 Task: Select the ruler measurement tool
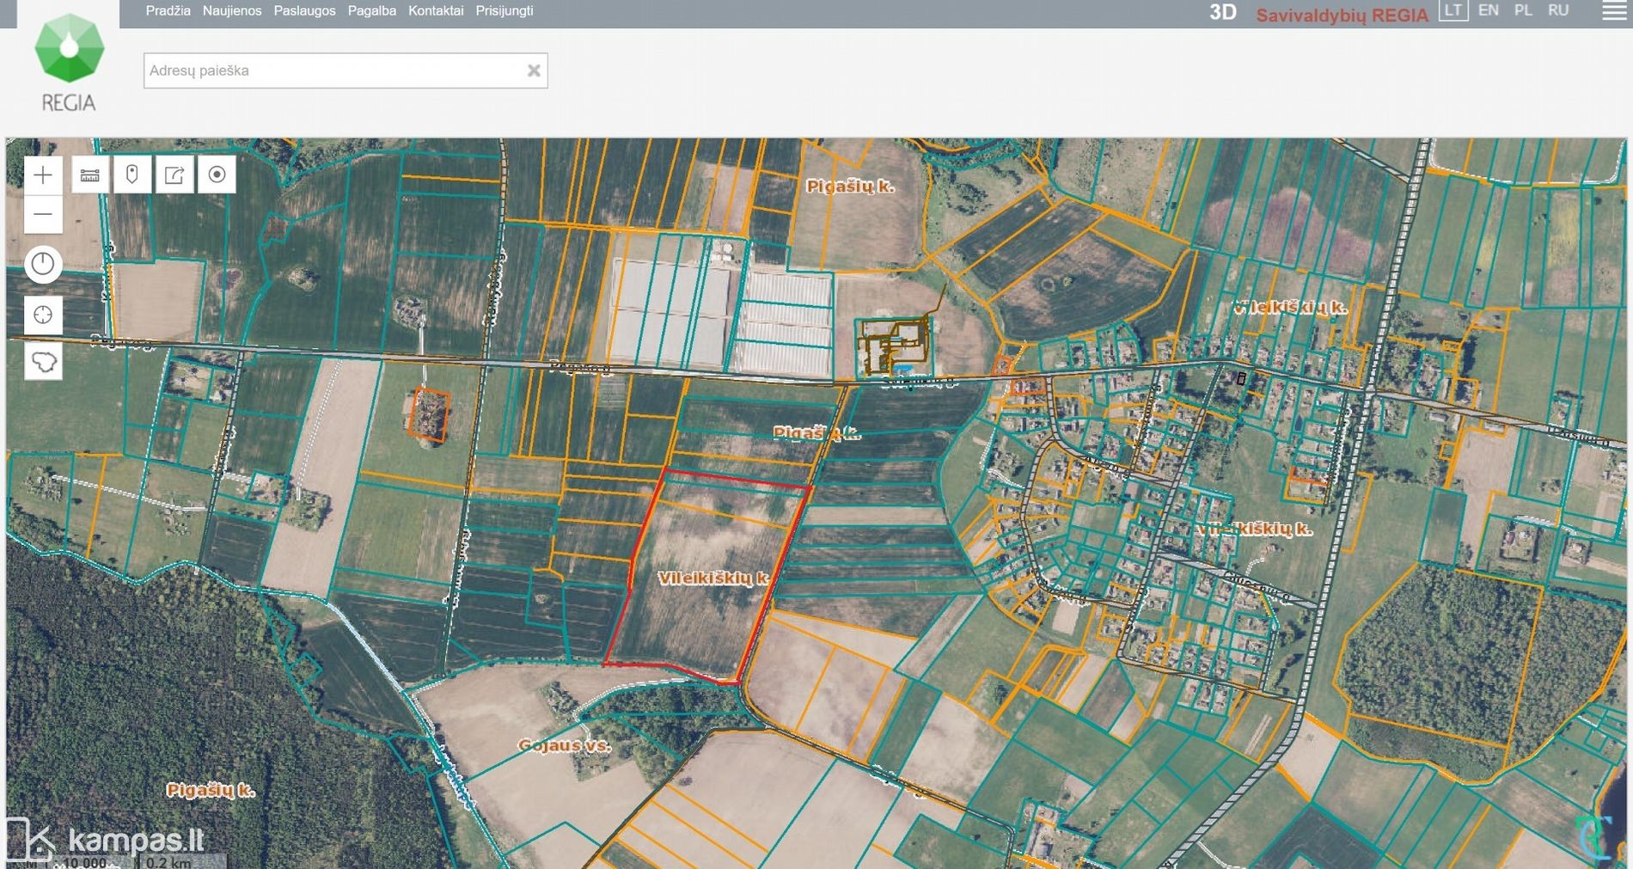(90, 175)
